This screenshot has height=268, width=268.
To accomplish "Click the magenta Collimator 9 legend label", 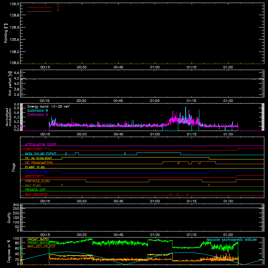I will click(38, 115).
